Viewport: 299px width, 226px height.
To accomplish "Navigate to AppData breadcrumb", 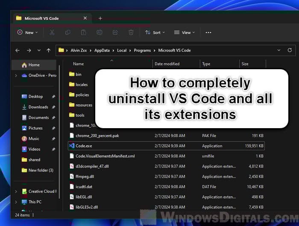I will click(x=102, y=50).
